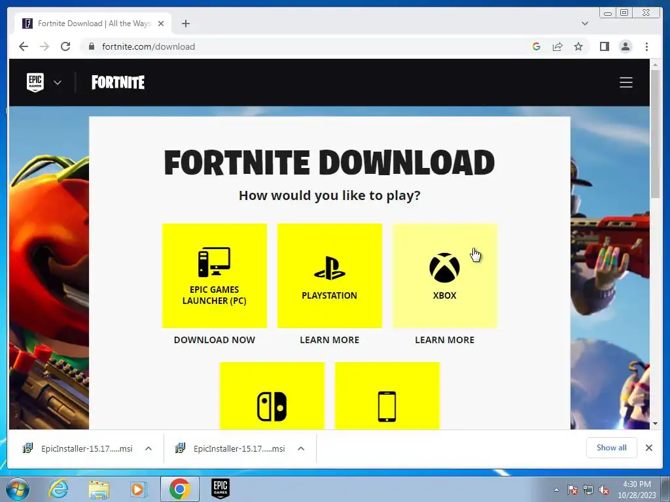
Task: Click the scrollbar up arrow
Action: (655, 65)
